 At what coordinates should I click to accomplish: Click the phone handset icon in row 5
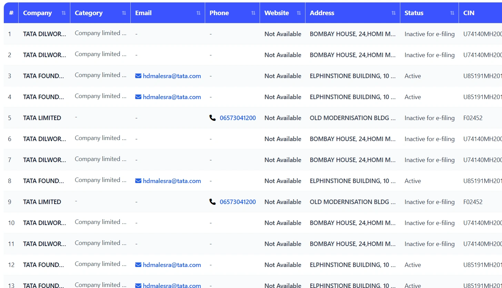pos(213,118)
